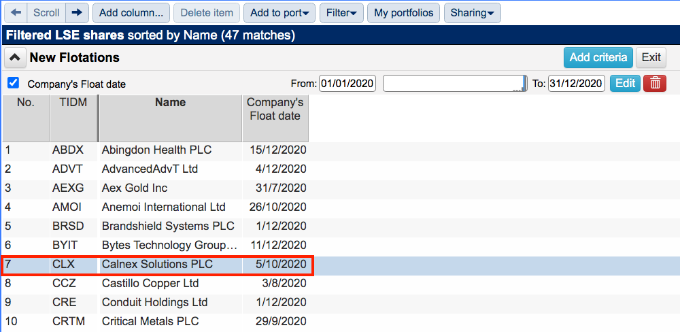Toggle the Company's Float date checkbox

(x=14, y=83)
